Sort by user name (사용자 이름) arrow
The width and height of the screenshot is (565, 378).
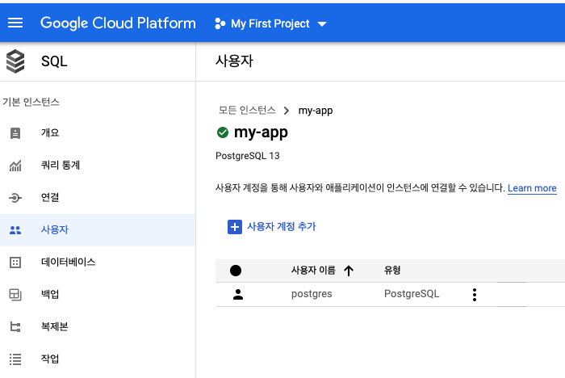pos(349,271)
